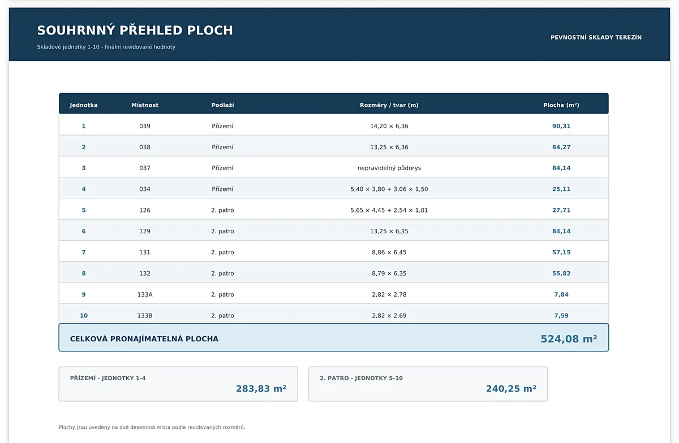
Task: Click room number 131
Action: (145, 253)
